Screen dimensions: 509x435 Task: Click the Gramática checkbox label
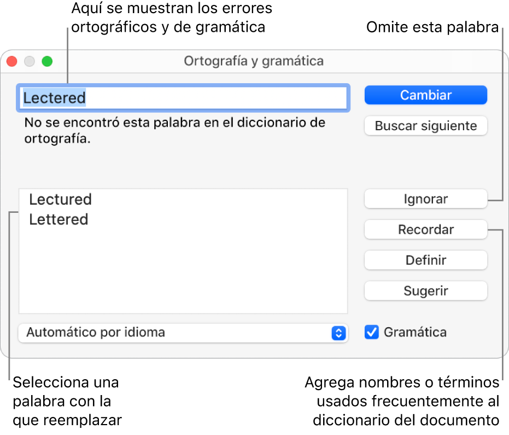pyautogui.click(x=415, y=332)
